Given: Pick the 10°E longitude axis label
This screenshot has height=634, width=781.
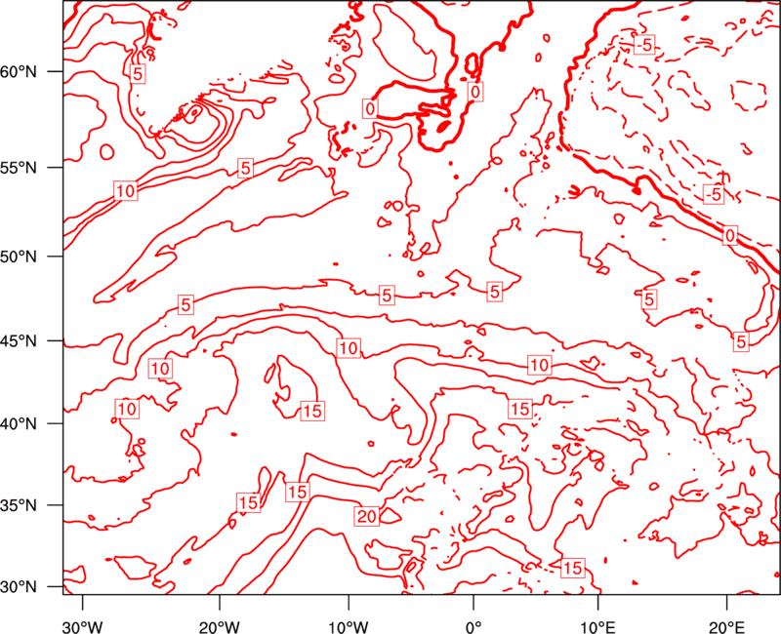Looking at the screenshot, I should click(x=597, y=626).
